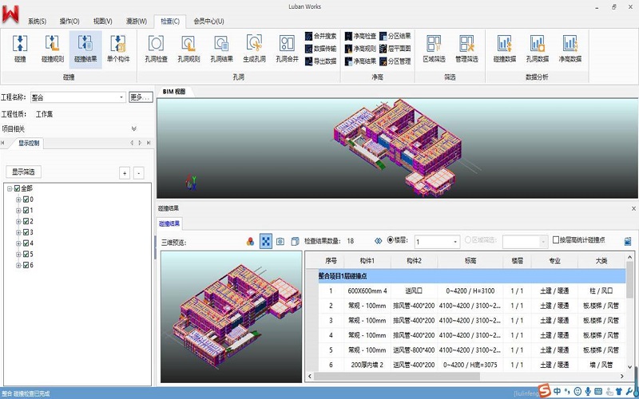639x399 pixels.
Task: Click the results table horizontal scrollbar
Action: click(x=396, y=376)
